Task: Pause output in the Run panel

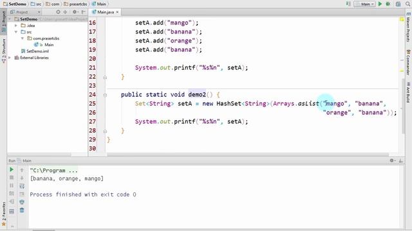Action: coord(12,185)
